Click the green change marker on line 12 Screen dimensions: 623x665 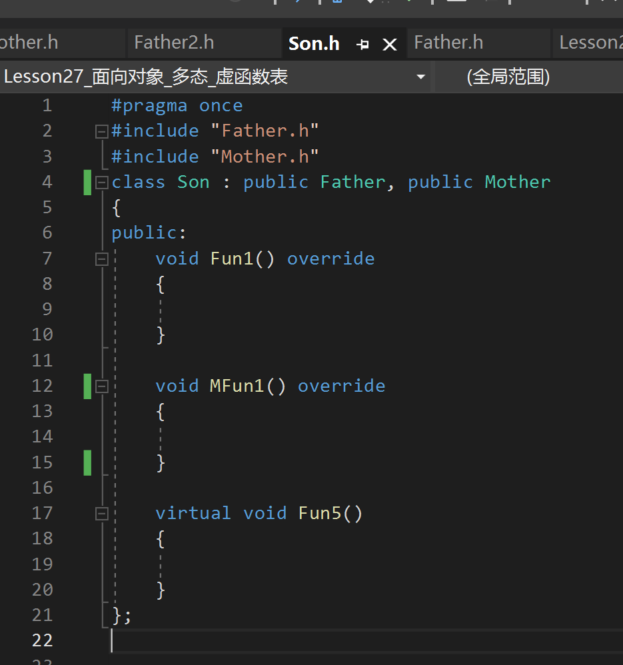point(87,386)
